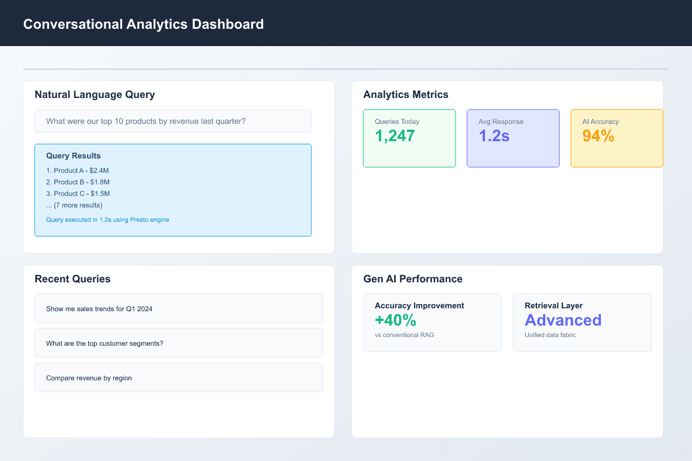This screenshot has height=461, width=692.
Task: Open the Accuracy Improvement +40% card
Action: point(432,323)
